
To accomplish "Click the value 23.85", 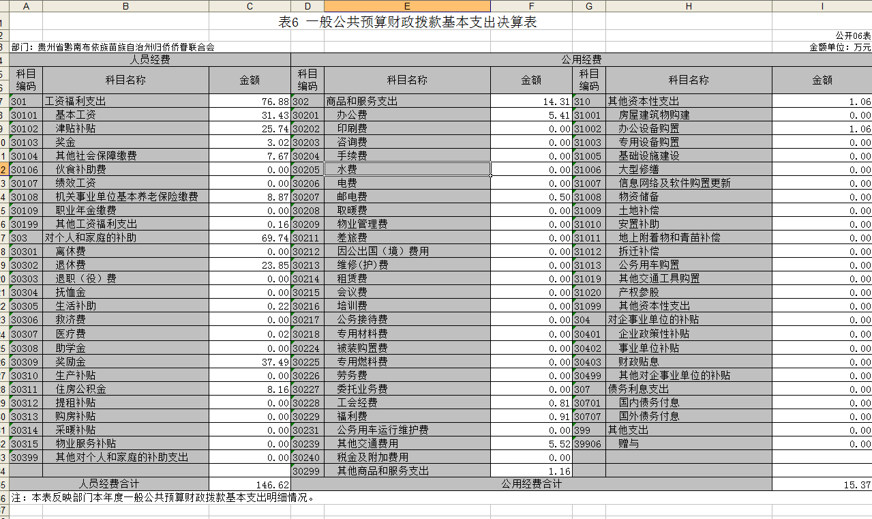I will pos(250,265).
